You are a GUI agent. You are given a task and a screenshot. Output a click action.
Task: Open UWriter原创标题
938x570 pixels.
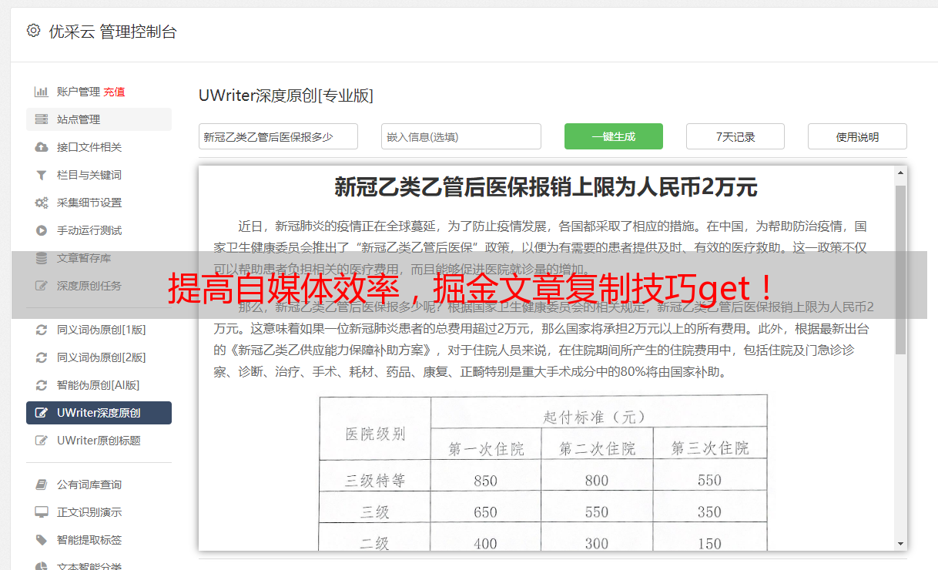coord(99,441)
